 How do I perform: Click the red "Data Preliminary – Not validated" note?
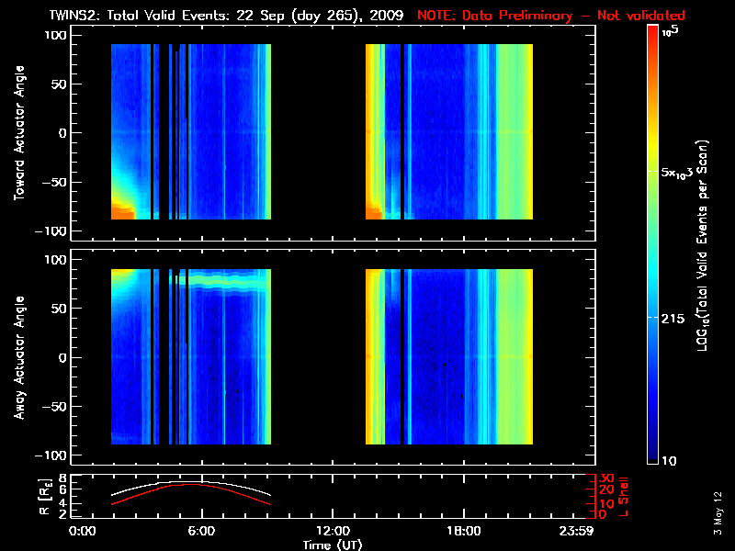[551, 16]
